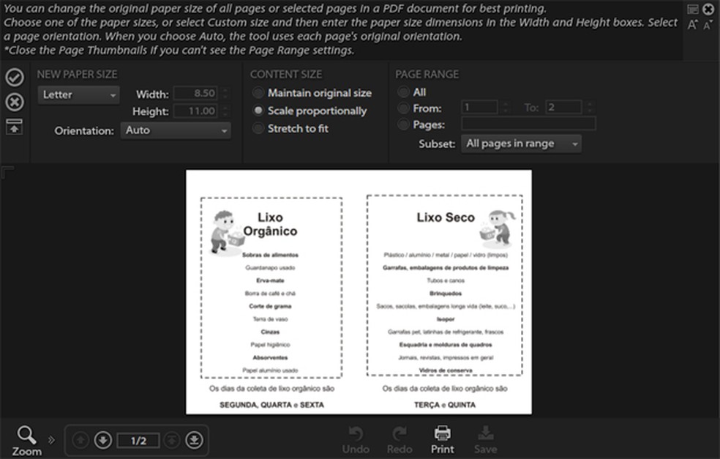This screenshot has width=720, height=459.
Task: Cancel the operation using the X circle icon
Action: [14, 102]
